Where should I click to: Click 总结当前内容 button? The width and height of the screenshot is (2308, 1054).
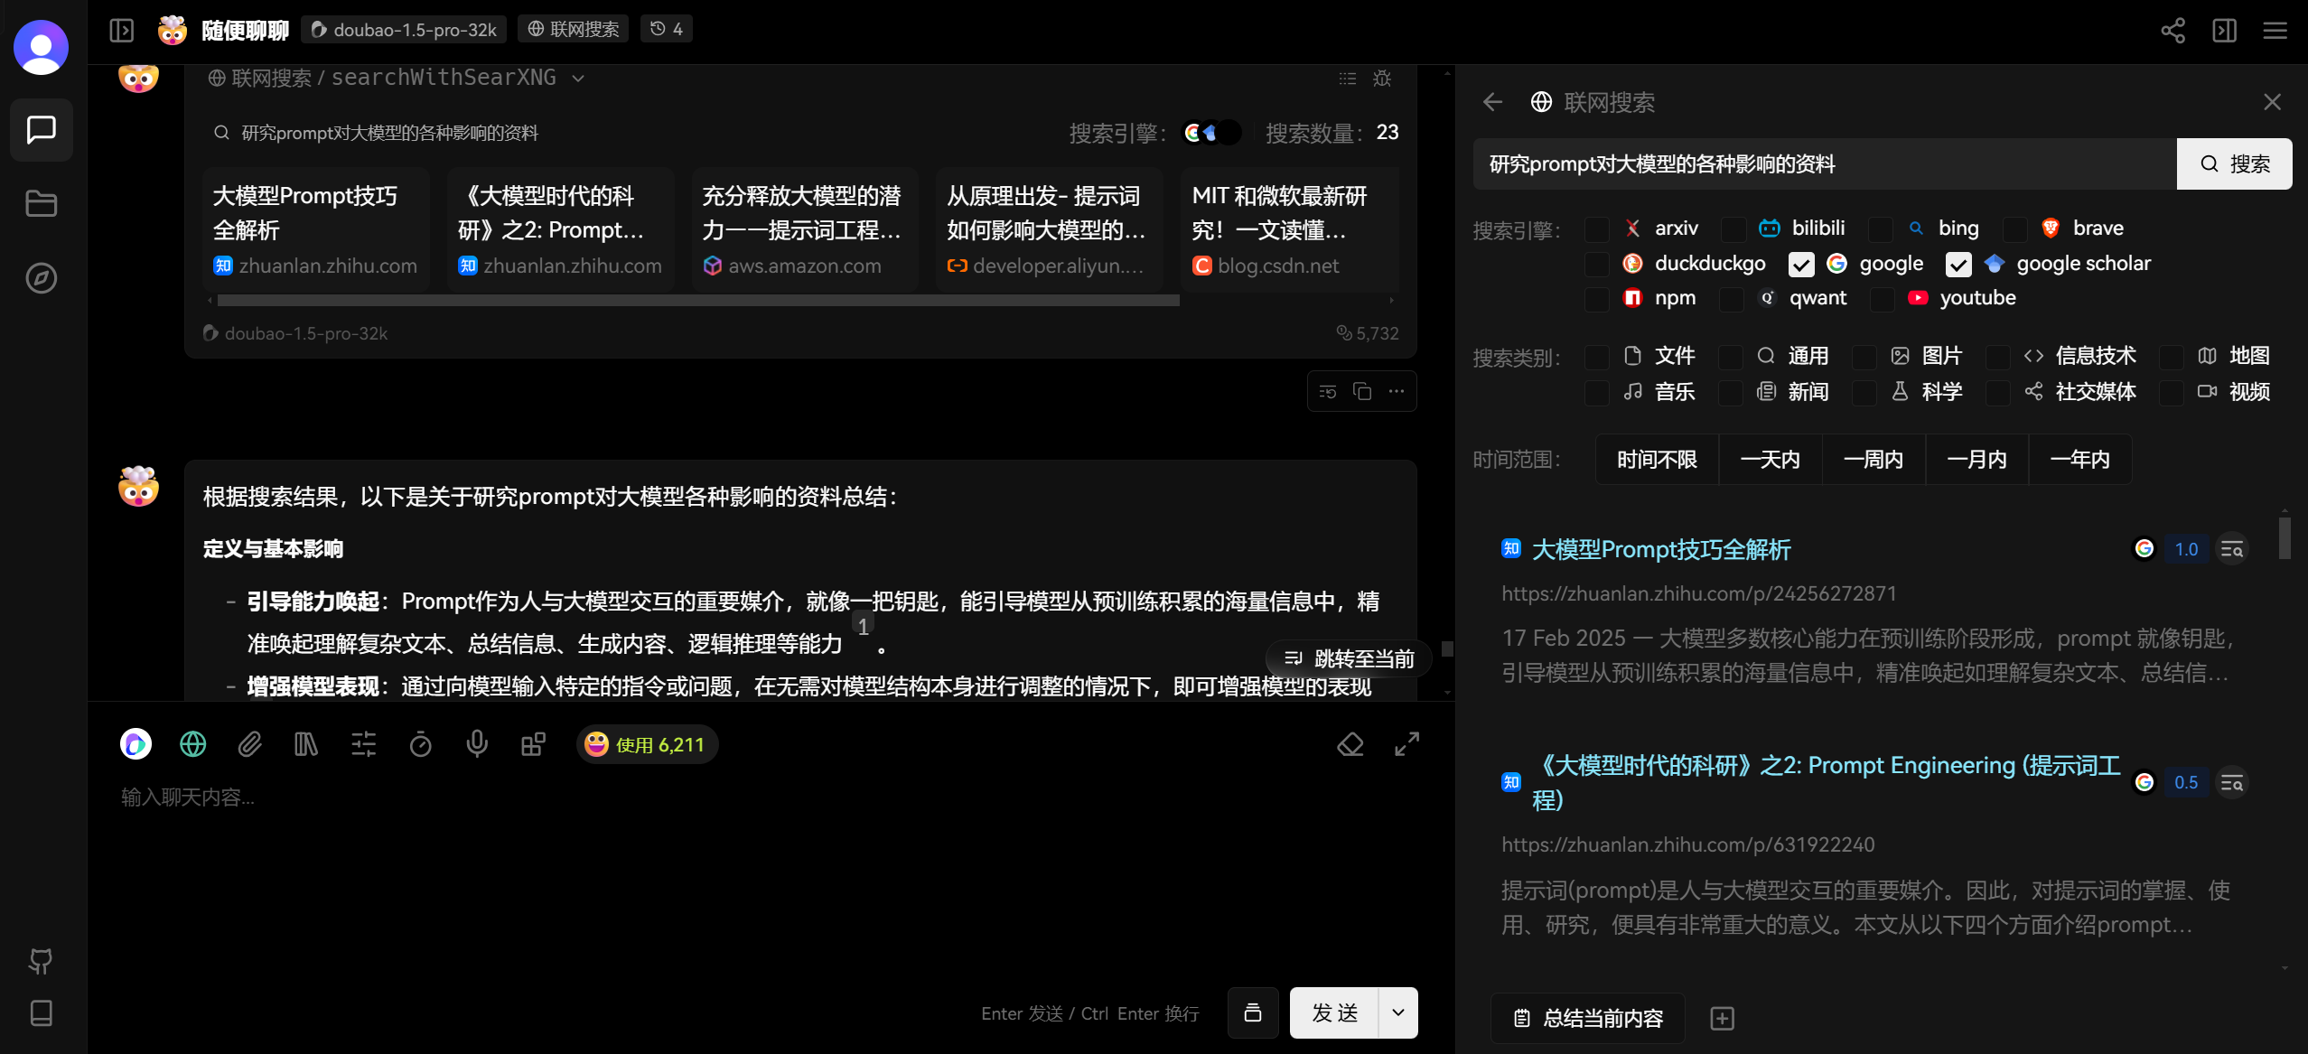1587,1019
